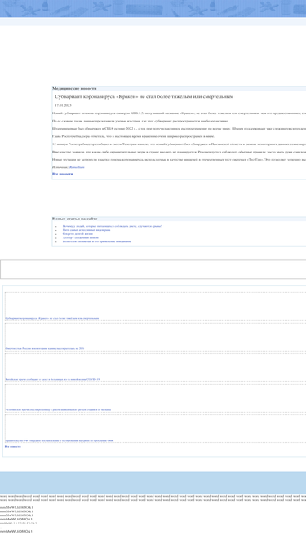Image resolution: width=306 pixels, height=544 pixels.
Task: Open 'Секреты долгой жизни' article
Action: point(78,234)
